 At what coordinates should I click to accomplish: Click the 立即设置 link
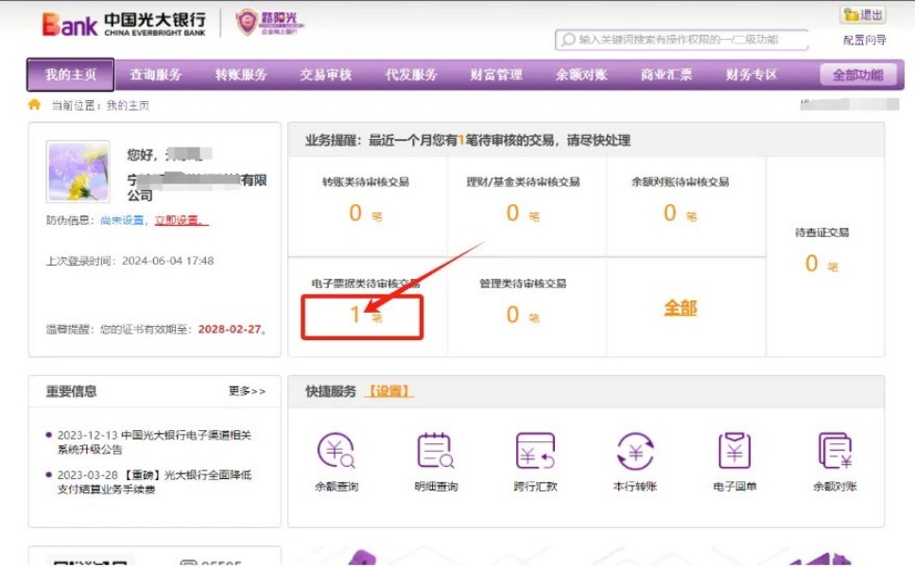click(x=181, y=220)
